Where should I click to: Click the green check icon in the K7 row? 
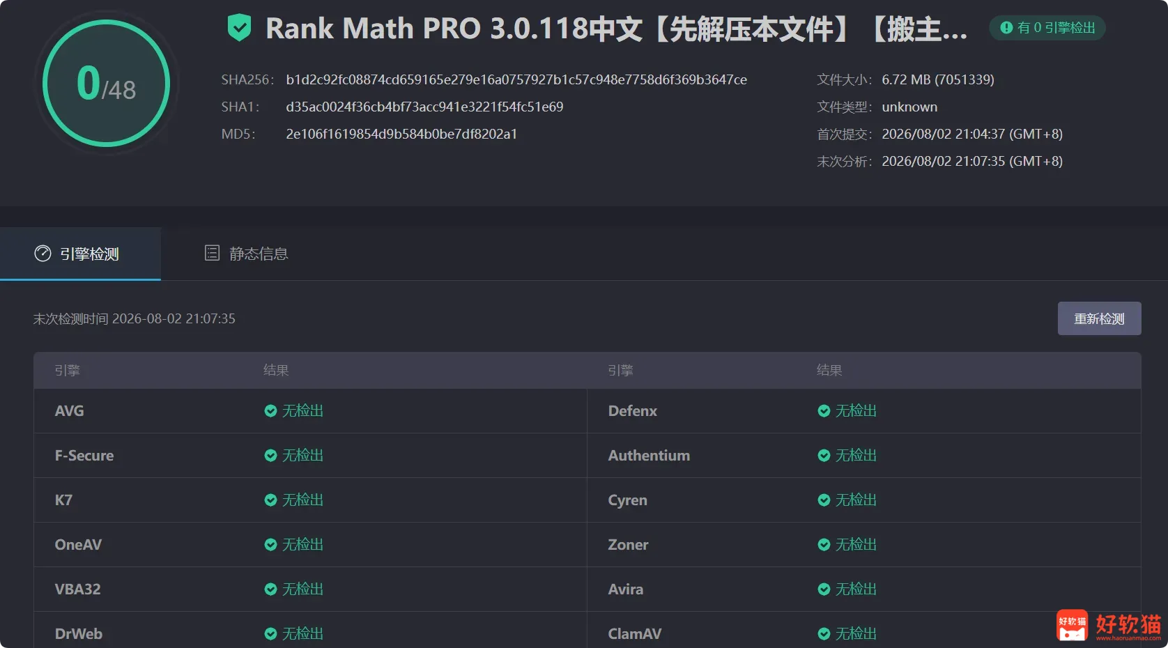tap(270, 500)
